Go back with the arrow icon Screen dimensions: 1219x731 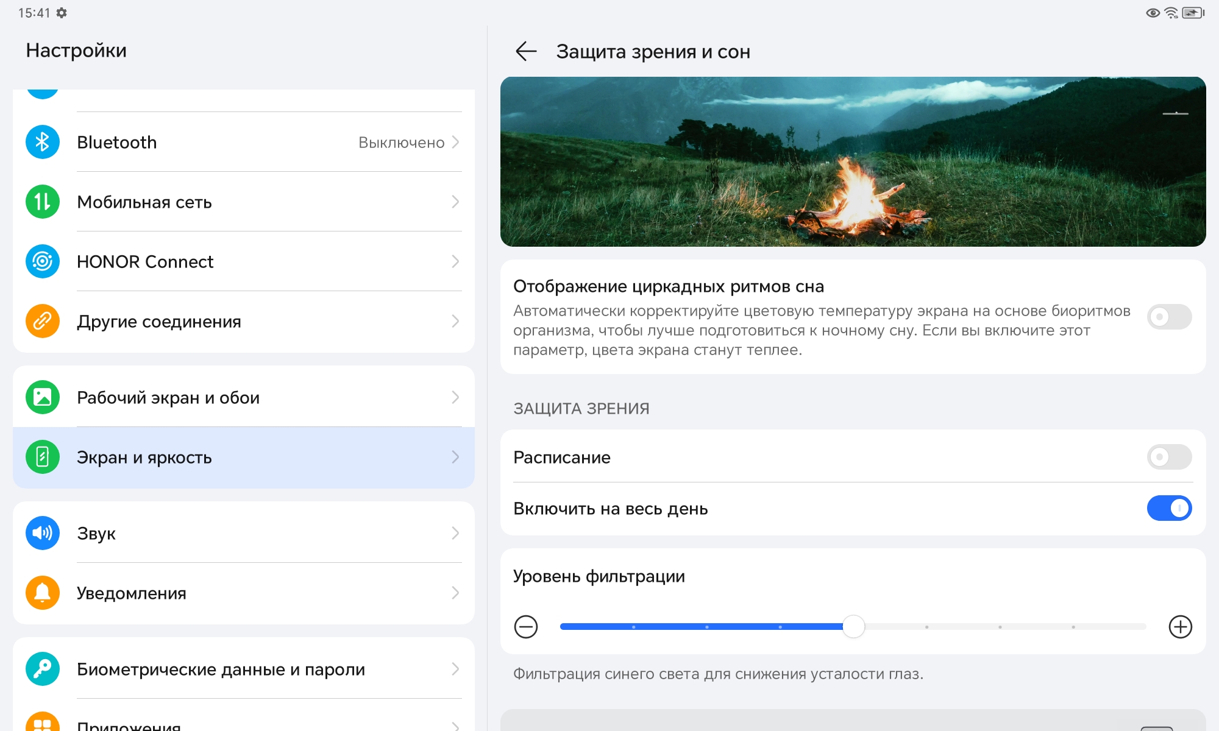525,51
